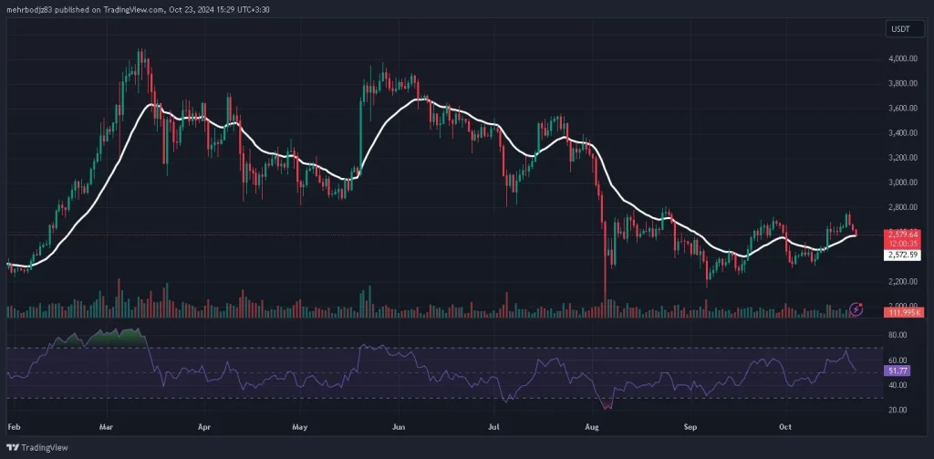Viewport: 934px width, 459px height.
Task: Click the purple RSI value label 51.77
Action: click(898, 372)
